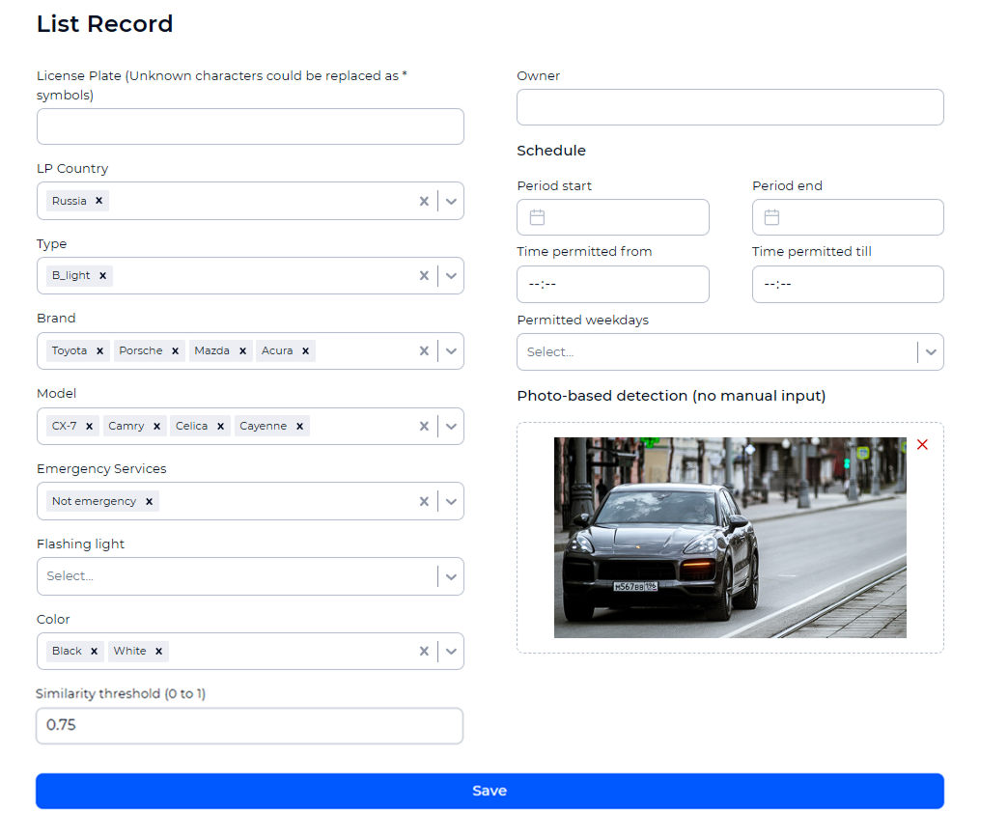Viewport: 1008px width, 837px height.
Task: Clear all Color selections with the x icon
Action: pos(424,651)
